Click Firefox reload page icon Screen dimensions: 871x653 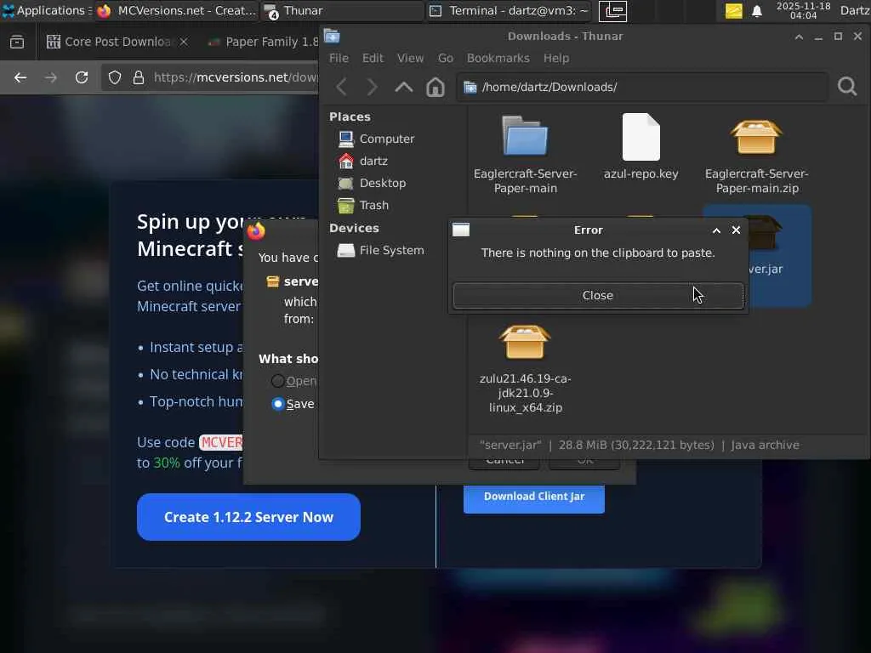82,77
